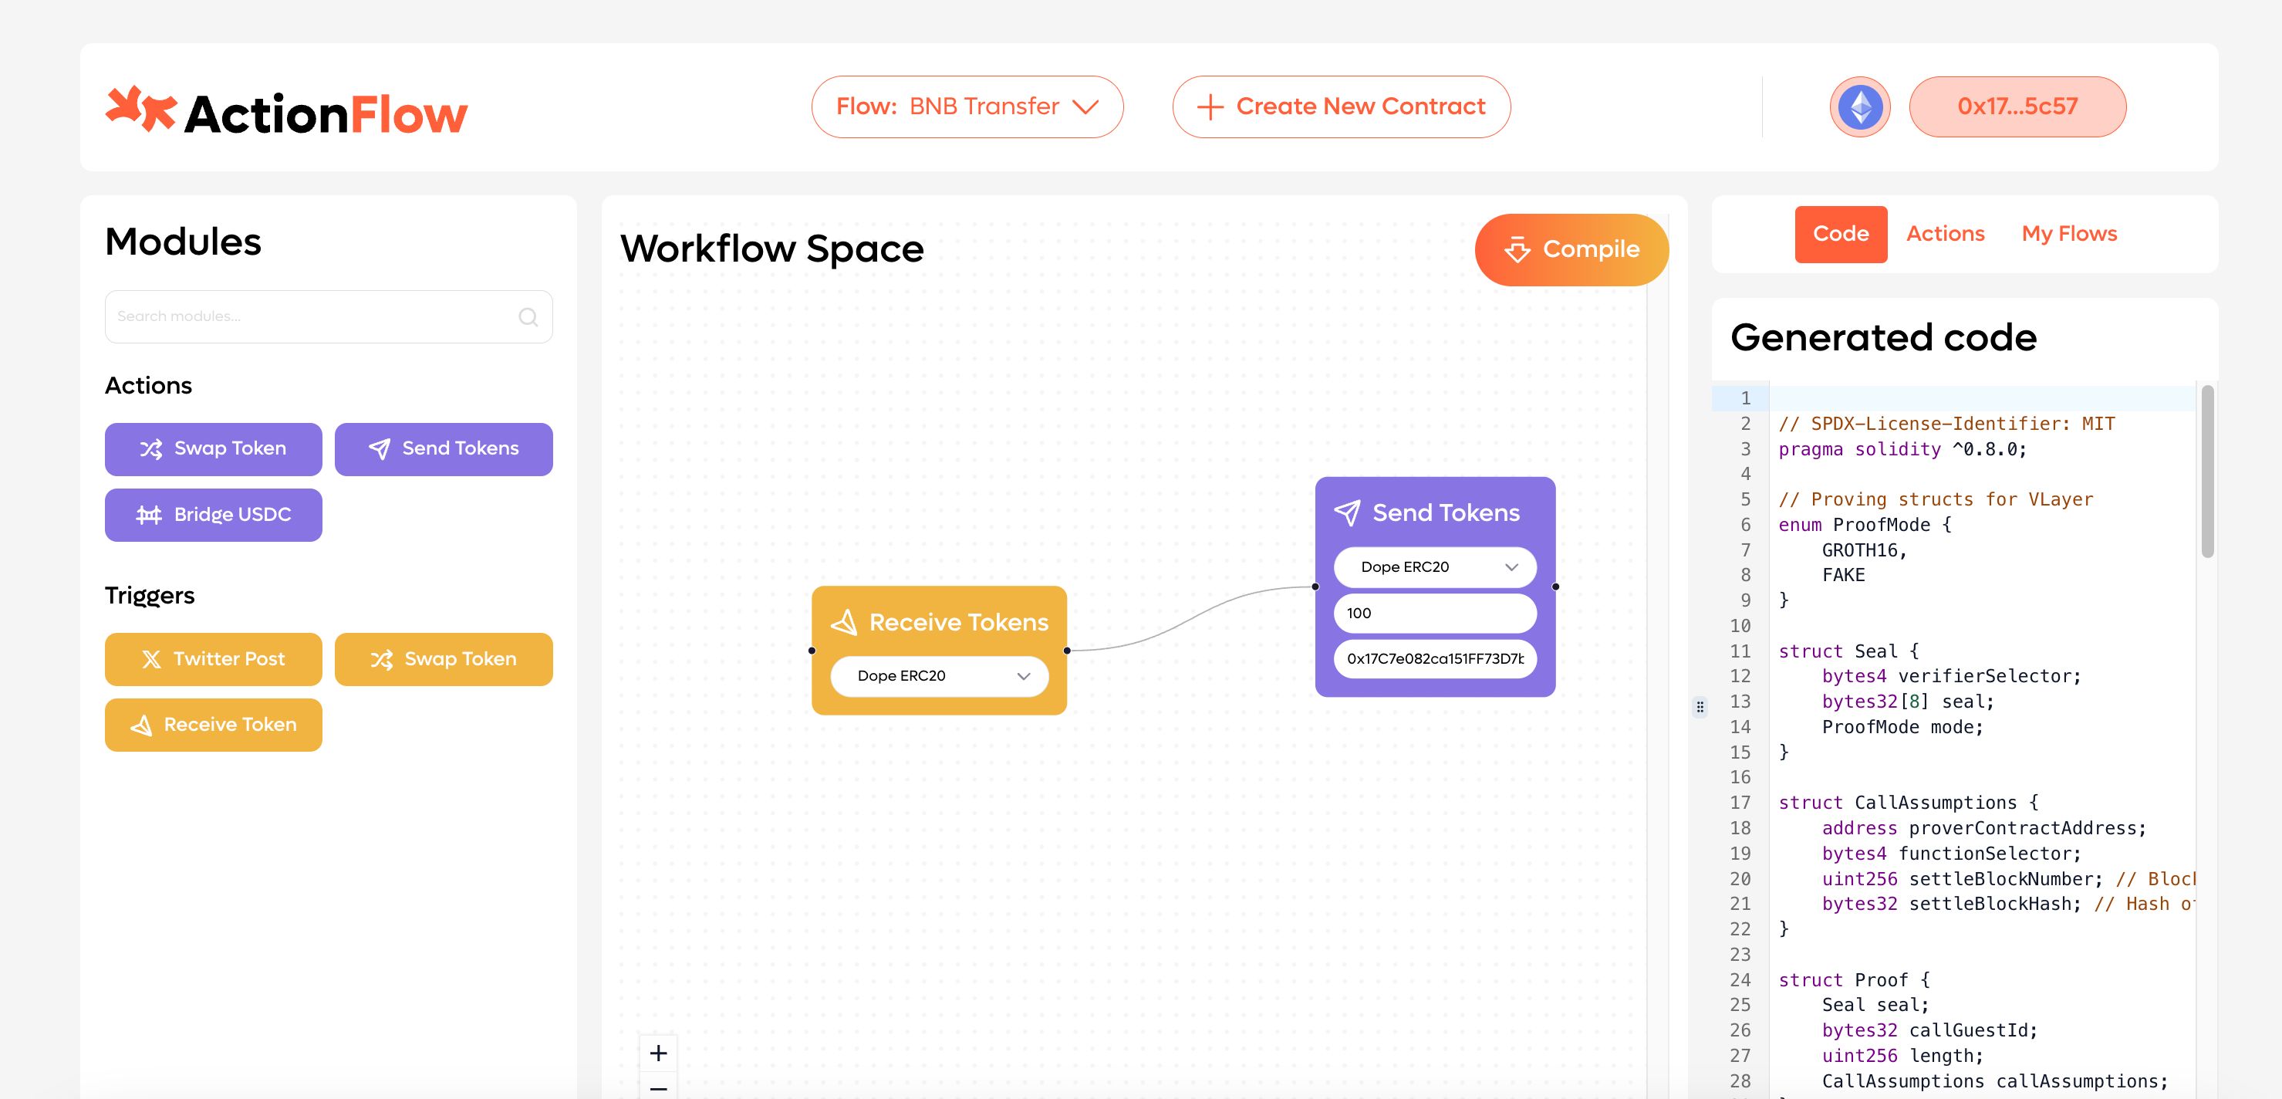Click the token amount input field
Viewport: 2282px width, 1099px height.
pyautogui.click(x=1432, y=613)
